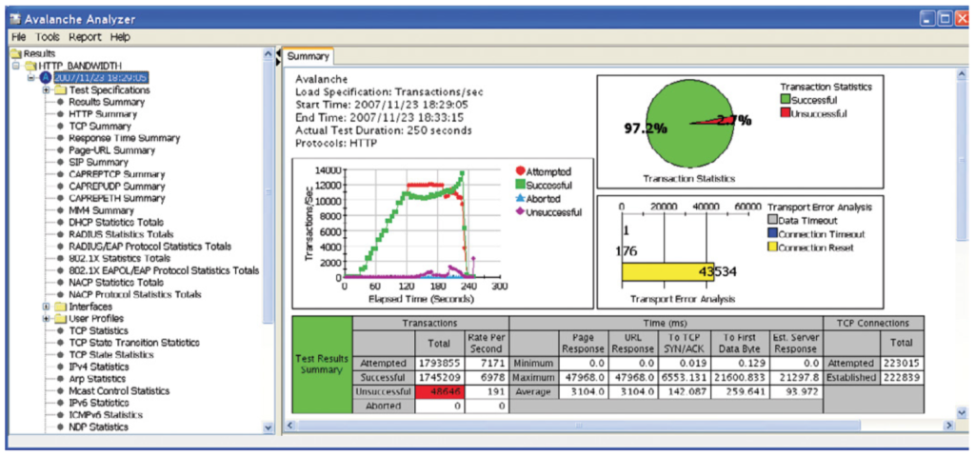Open TCP Summary in the tree
Viewport: 975px width, 456px height.
[x=98, y=126]
